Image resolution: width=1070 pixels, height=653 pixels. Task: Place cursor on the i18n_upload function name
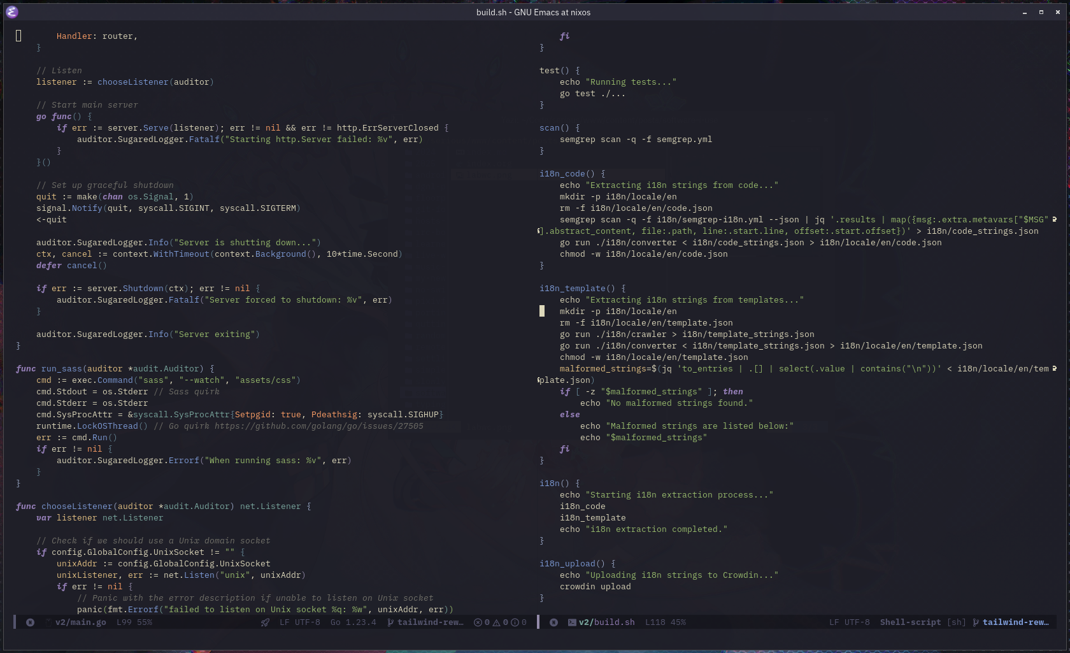click(x=567, y=564)
